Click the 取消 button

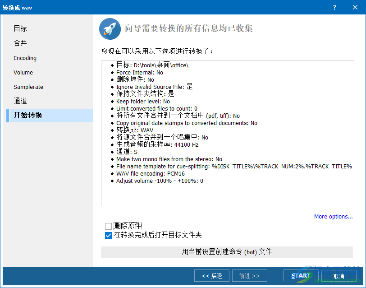339,276
